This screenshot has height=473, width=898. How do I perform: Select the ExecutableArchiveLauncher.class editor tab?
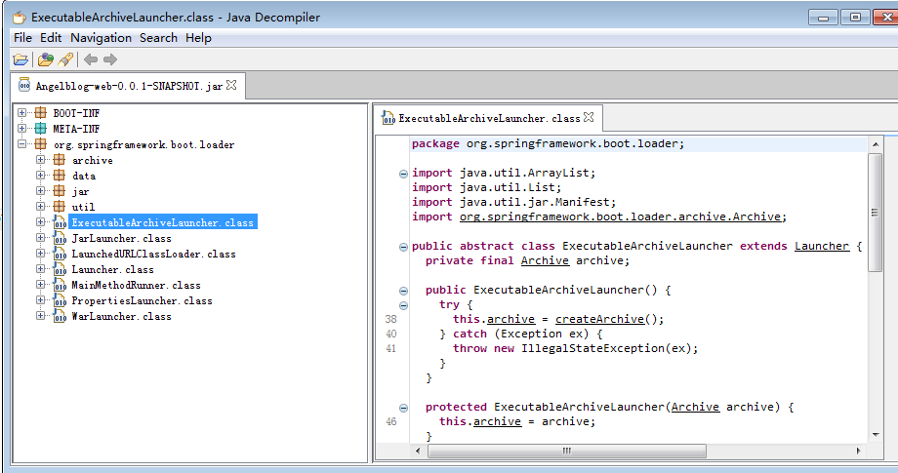[488, 118]
